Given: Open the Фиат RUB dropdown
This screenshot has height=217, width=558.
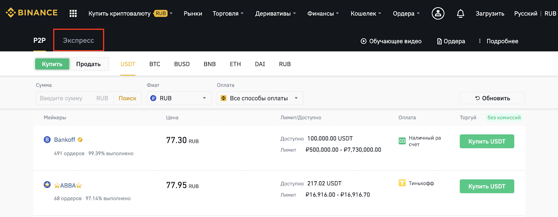Looking at the screenshot, I should (x=179, y=98).
